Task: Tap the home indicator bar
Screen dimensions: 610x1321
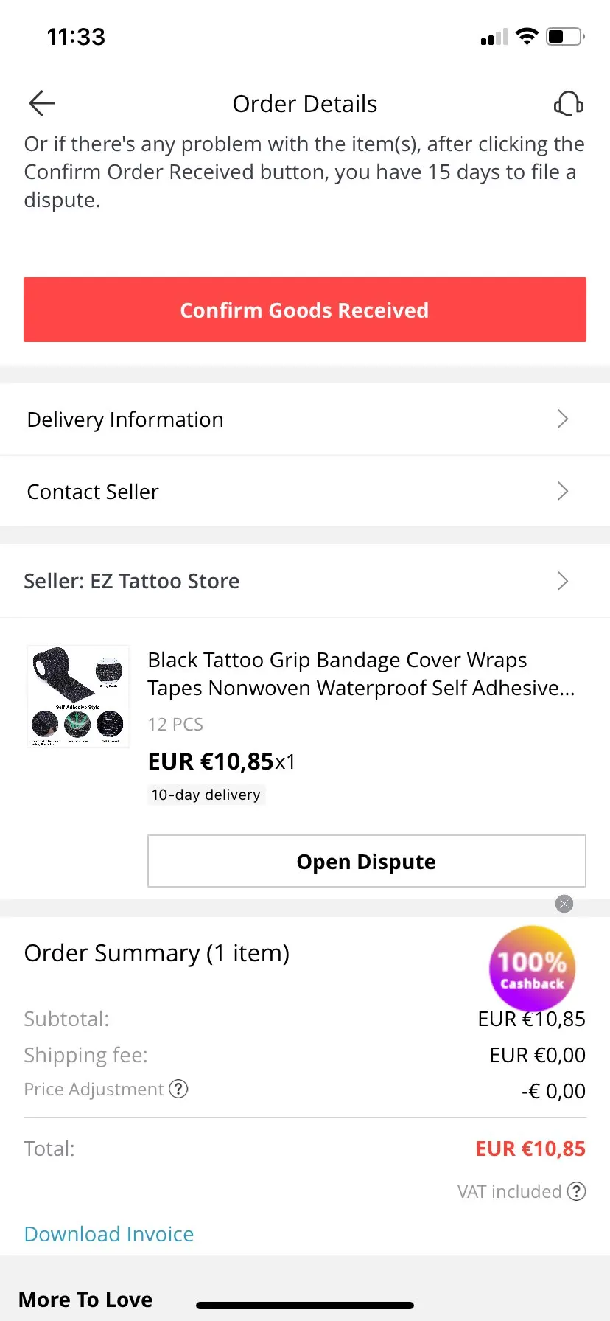Action: [305, 1306]
